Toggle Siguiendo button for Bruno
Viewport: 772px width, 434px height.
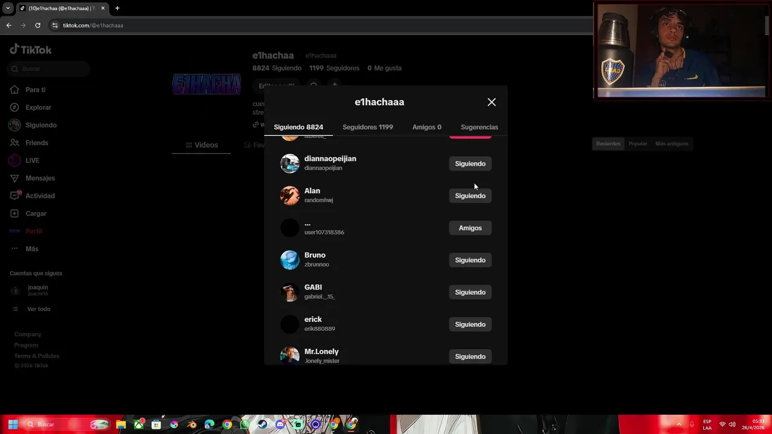click(470, 260)
